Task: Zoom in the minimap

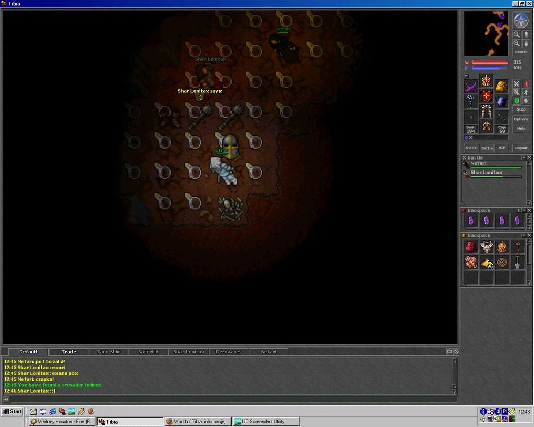Action: tap(517, 43)
